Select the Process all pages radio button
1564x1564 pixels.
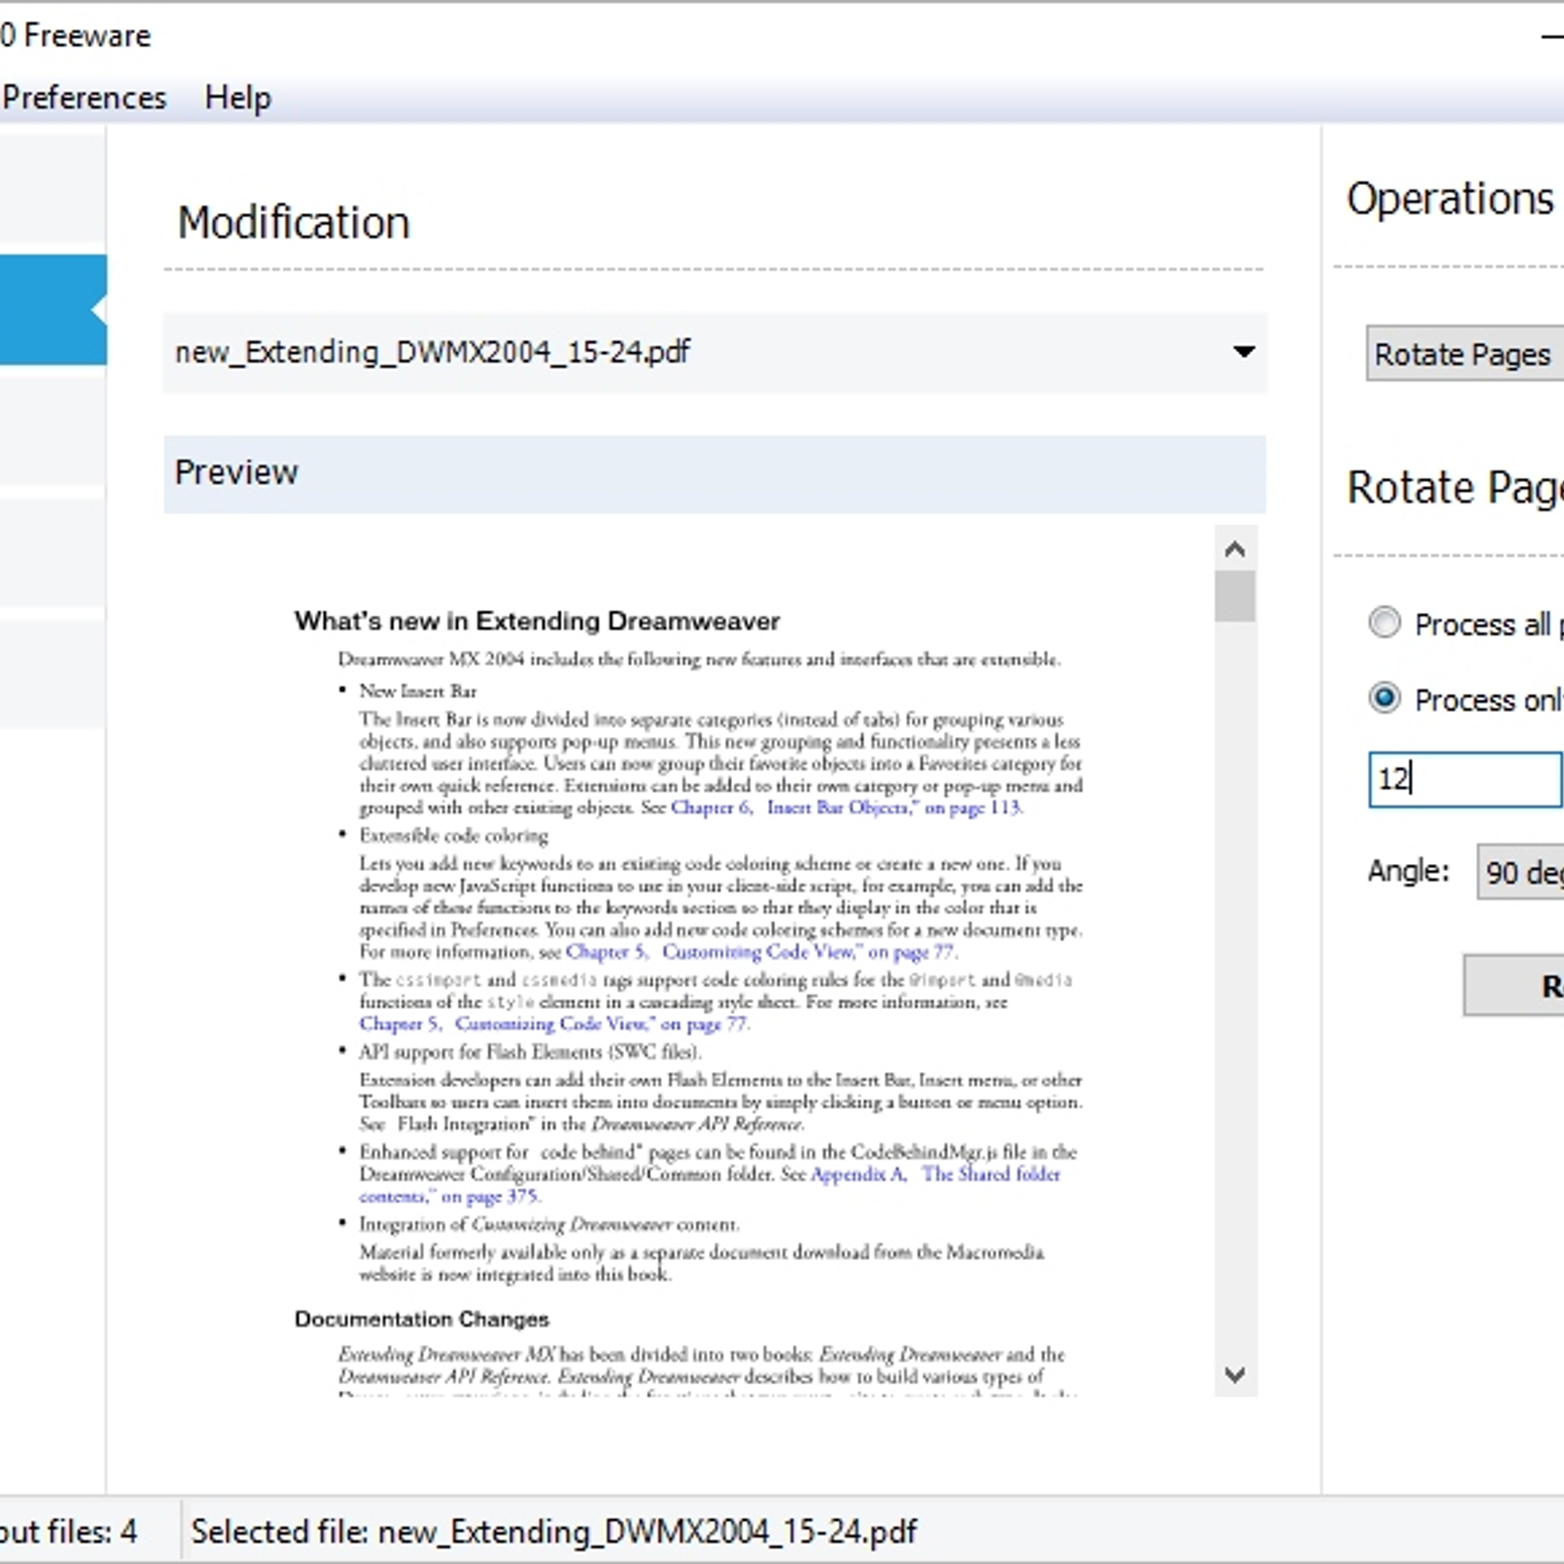pyautogui.click(x=1384, y=623)
